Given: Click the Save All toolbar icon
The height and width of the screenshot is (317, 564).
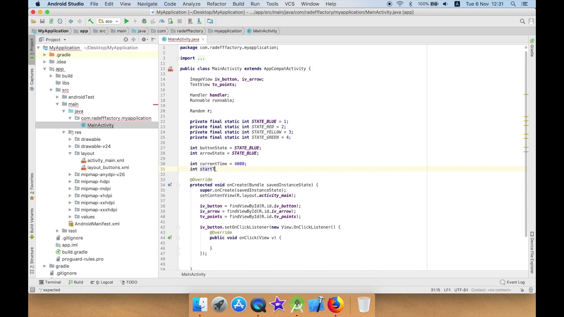Looking at the screenshot, I should (x=42, y=21).
